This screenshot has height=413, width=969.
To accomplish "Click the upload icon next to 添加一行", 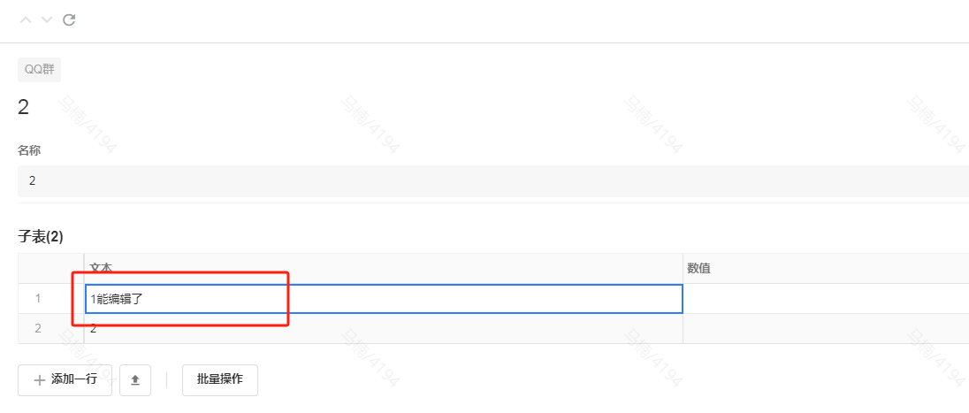I will pos(135,379).
